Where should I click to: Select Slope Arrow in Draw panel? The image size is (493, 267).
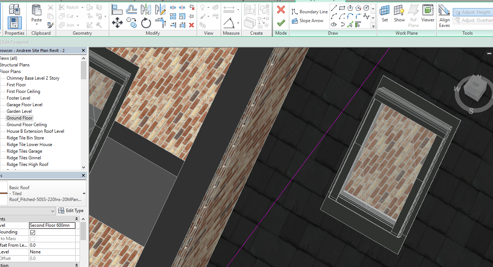(x=307, y=21)
